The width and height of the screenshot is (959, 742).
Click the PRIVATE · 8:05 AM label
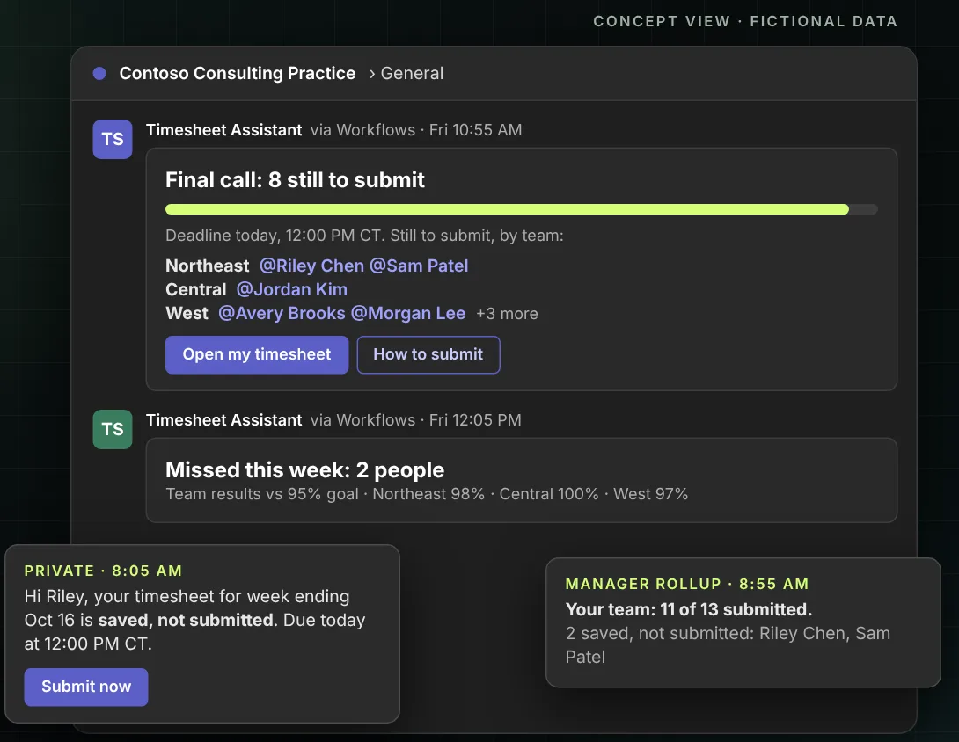coord(103,571)
